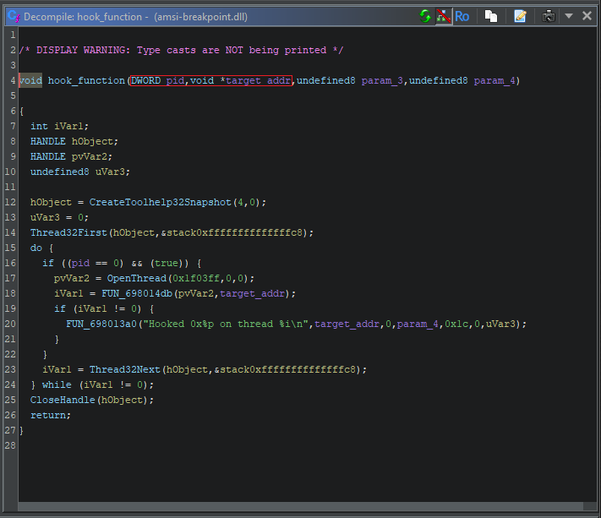Select the hook_function name in the signature
Screen dimensions: 601x518
86,80
